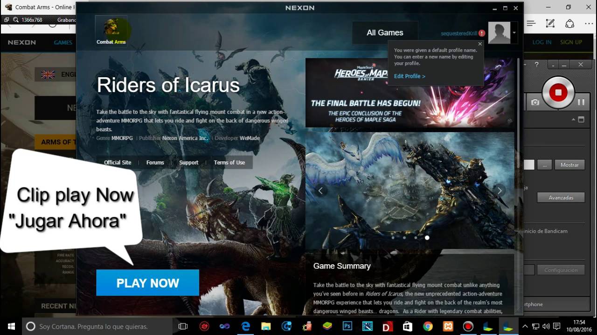Image resolution: width=597 pixels, height=335 pixels.
Task: Click the NEXON logo on the website
Action: pyautogui.click(x=21, y=42)
